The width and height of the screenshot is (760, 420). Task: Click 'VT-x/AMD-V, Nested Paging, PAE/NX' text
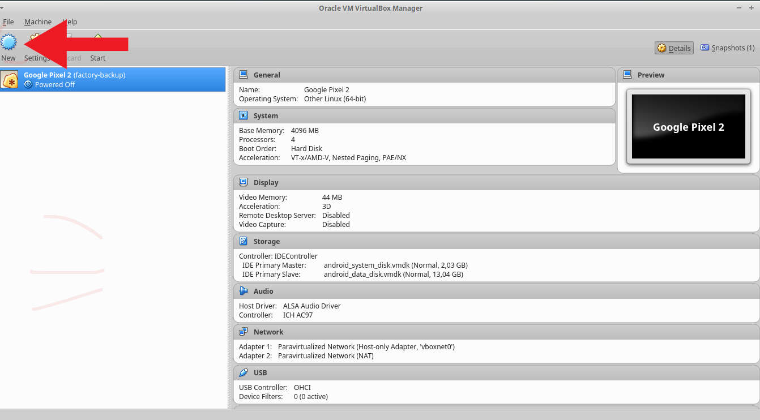tap(348, 158)
